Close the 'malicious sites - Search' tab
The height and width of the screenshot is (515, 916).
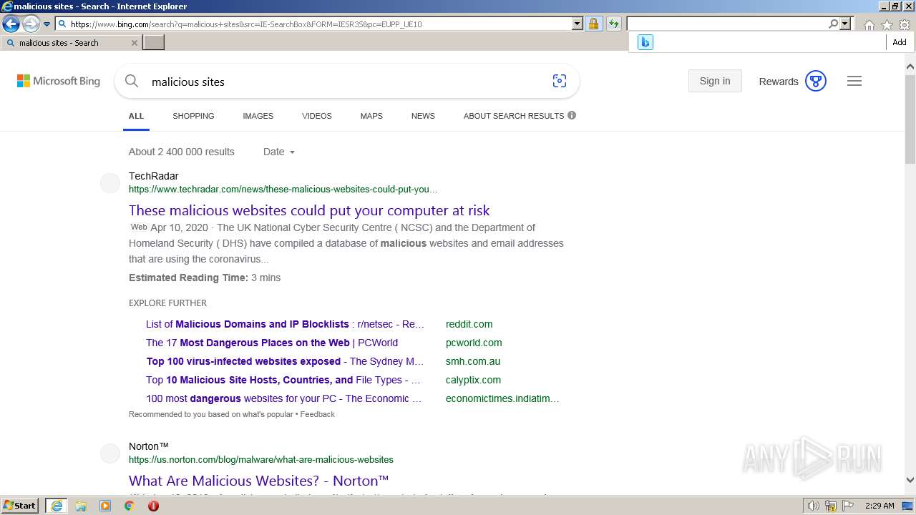tap(134, 43)
